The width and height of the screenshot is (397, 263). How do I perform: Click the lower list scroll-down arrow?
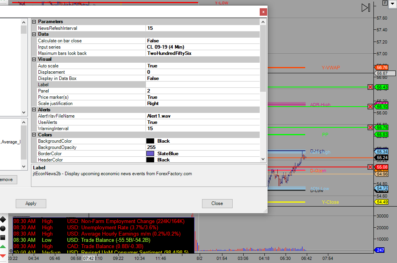[x=24, y=167]
